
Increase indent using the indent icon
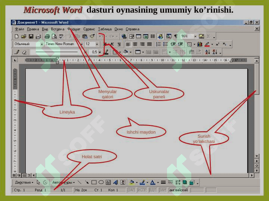(180, 44)
